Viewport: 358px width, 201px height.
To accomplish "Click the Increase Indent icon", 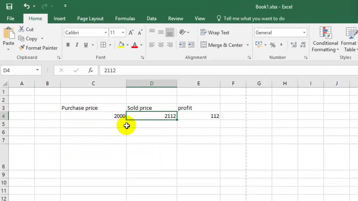I will [191, 45].
